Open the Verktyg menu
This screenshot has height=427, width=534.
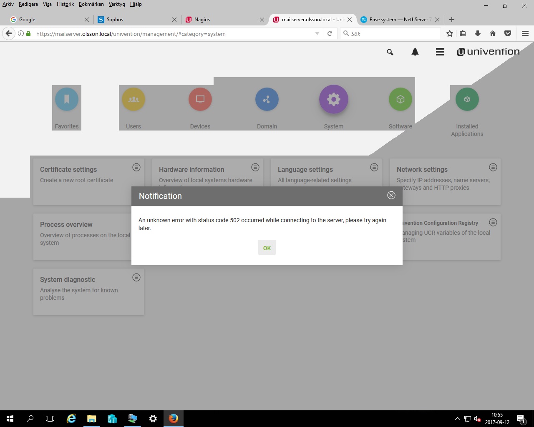[117, 4]
